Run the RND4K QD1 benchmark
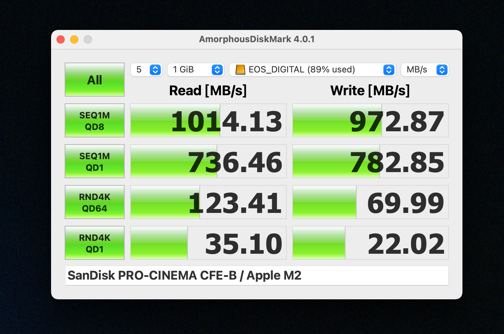Image resolution: width=504 pixels, height=334 pixels. click(95, 243)
